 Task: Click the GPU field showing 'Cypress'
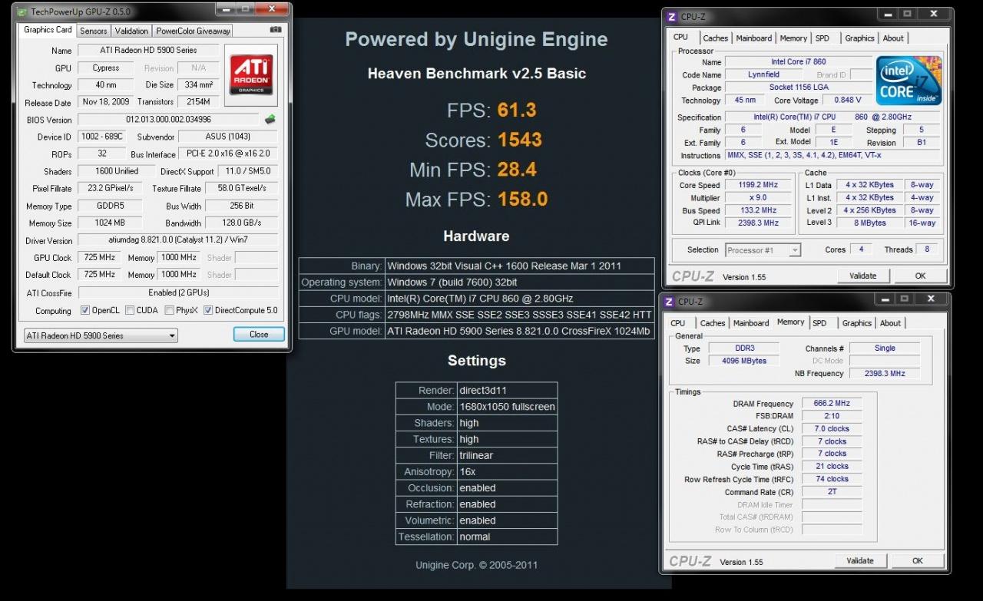click(106, 68)
